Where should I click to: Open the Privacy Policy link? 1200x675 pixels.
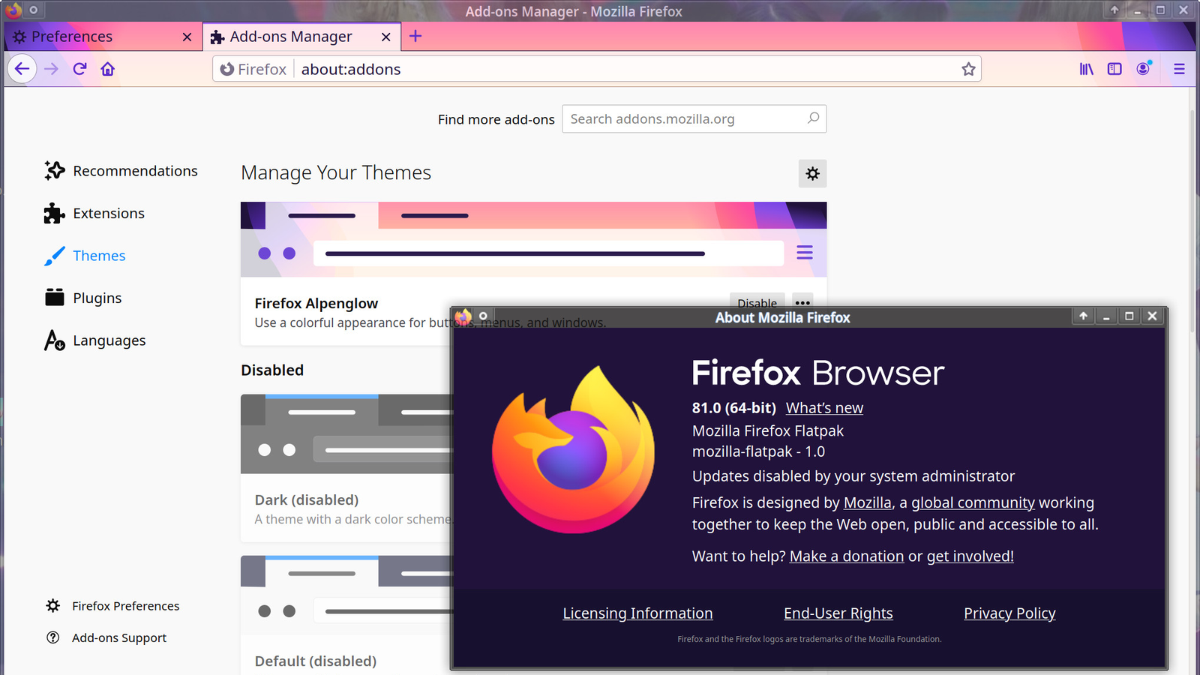[x=1009, y=613]
